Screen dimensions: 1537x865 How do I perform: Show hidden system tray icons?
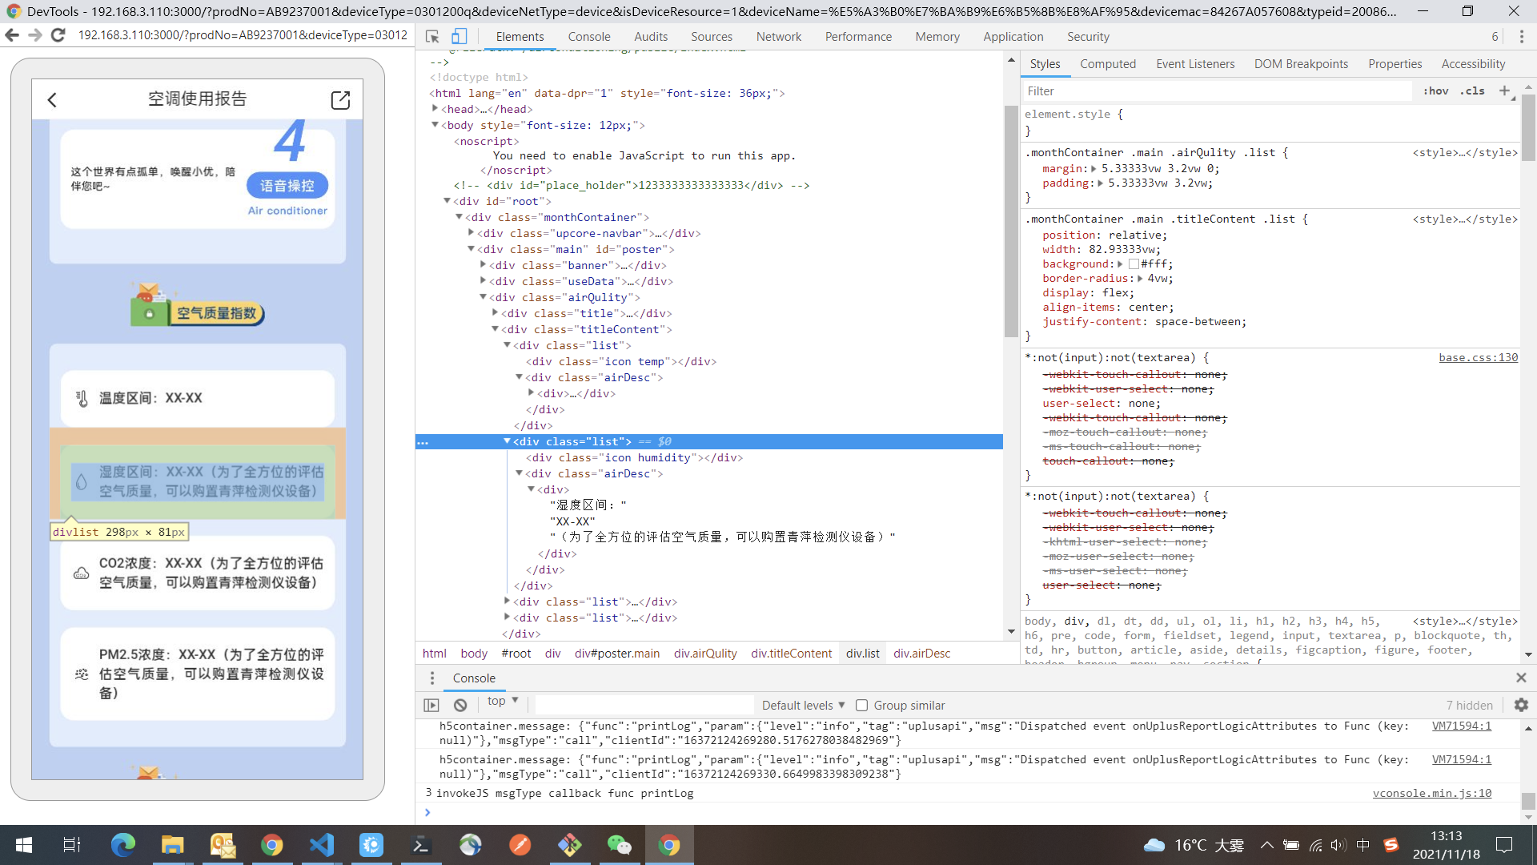(1266, 845)
